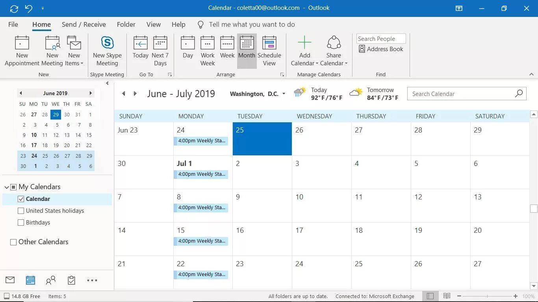Switch to Normal view in status bar
Screen dimensions: 538x302
(430, 296)
